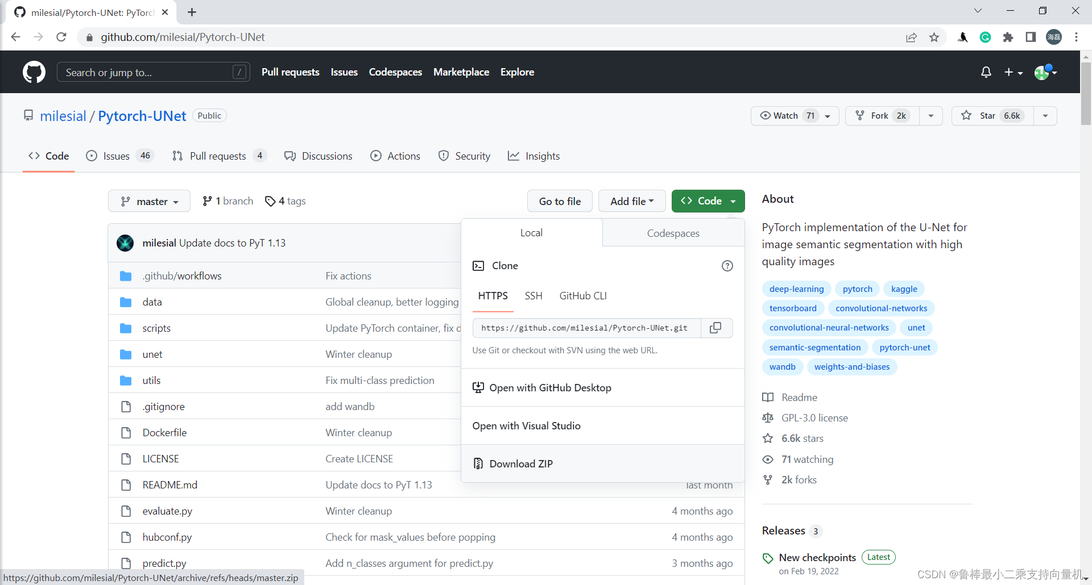The width and height of the screenshot is (1092, 585).
Task: Open Chrome three-dot menu
Action: click(1076, 37)
